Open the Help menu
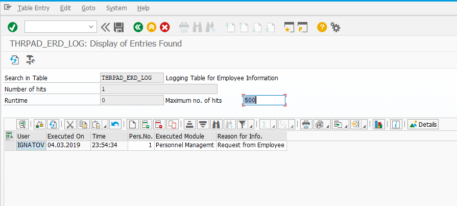The width and height of the screenshot is (457, 206). click(x=143, y=8)
